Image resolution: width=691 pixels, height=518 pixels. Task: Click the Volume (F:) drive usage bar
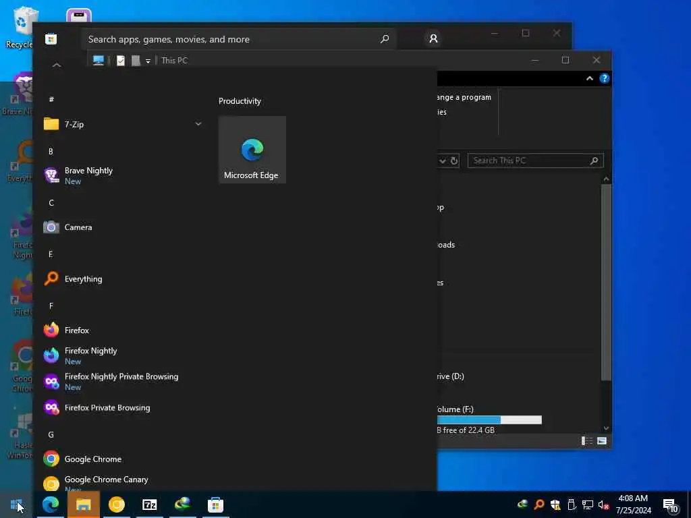click(489, 420)
